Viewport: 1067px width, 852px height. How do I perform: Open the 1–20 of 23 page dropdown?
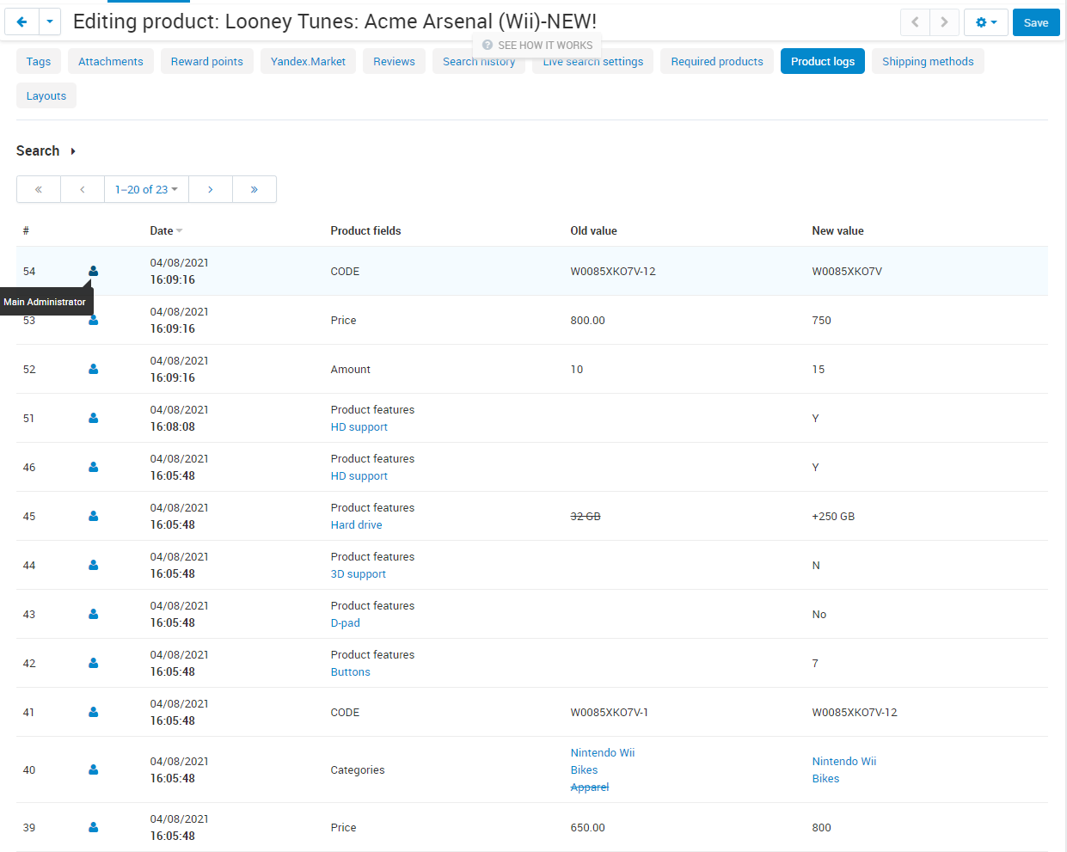(x=146, y=189)
